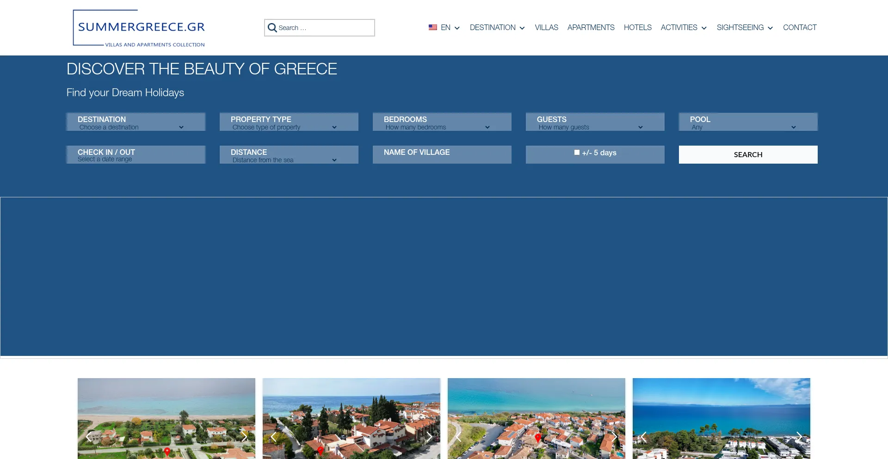Click the SummerGreece.gr logo
The width and height of the screenshot is (888, 459).
[139, 28]
